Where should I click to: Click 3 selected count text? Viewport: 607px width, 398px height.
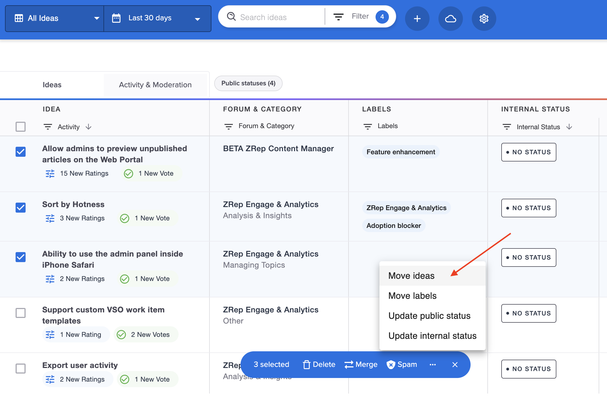271,364
